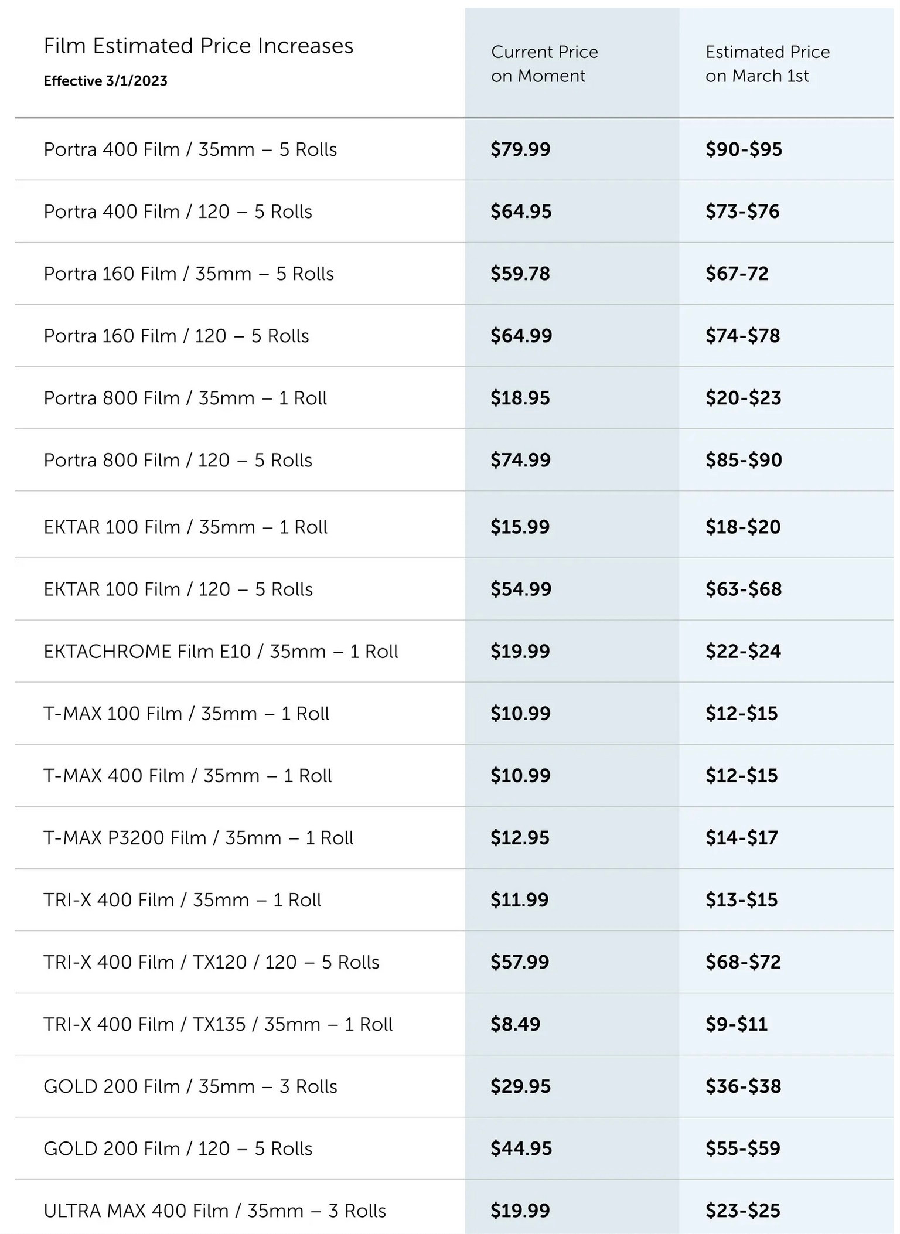The width and height of the screenshot is (900, 1234).
Task: Click the $54.99 current price cell
Action: click(x=521, y=589)
